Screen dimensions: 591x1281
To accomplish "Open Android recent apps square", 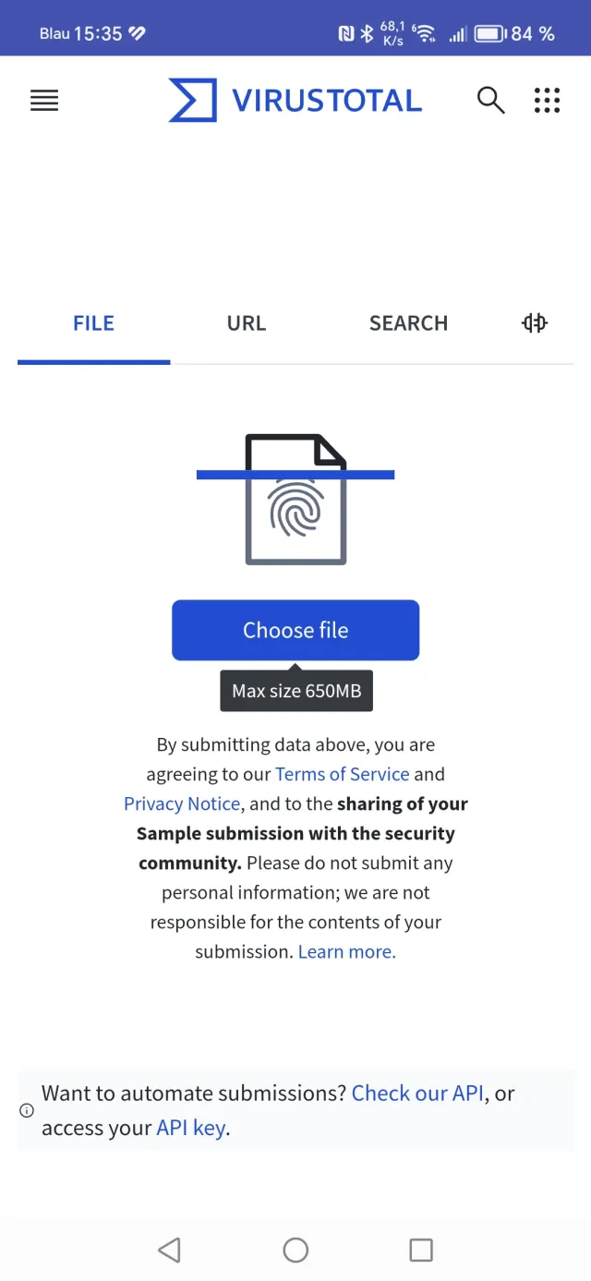I will click(421, 1250).
